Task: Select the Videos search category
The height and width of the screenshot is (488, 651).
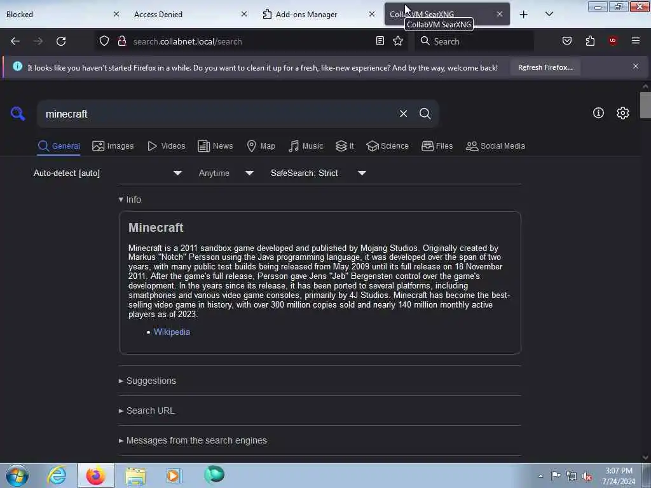Action: coord(167,146)
